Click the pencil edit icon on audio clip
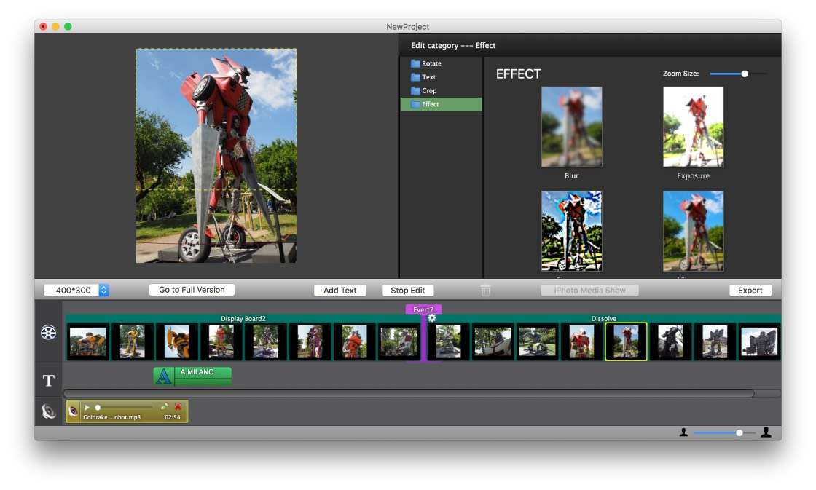This screenshot has width=816, height=490. tap(165, 407)
